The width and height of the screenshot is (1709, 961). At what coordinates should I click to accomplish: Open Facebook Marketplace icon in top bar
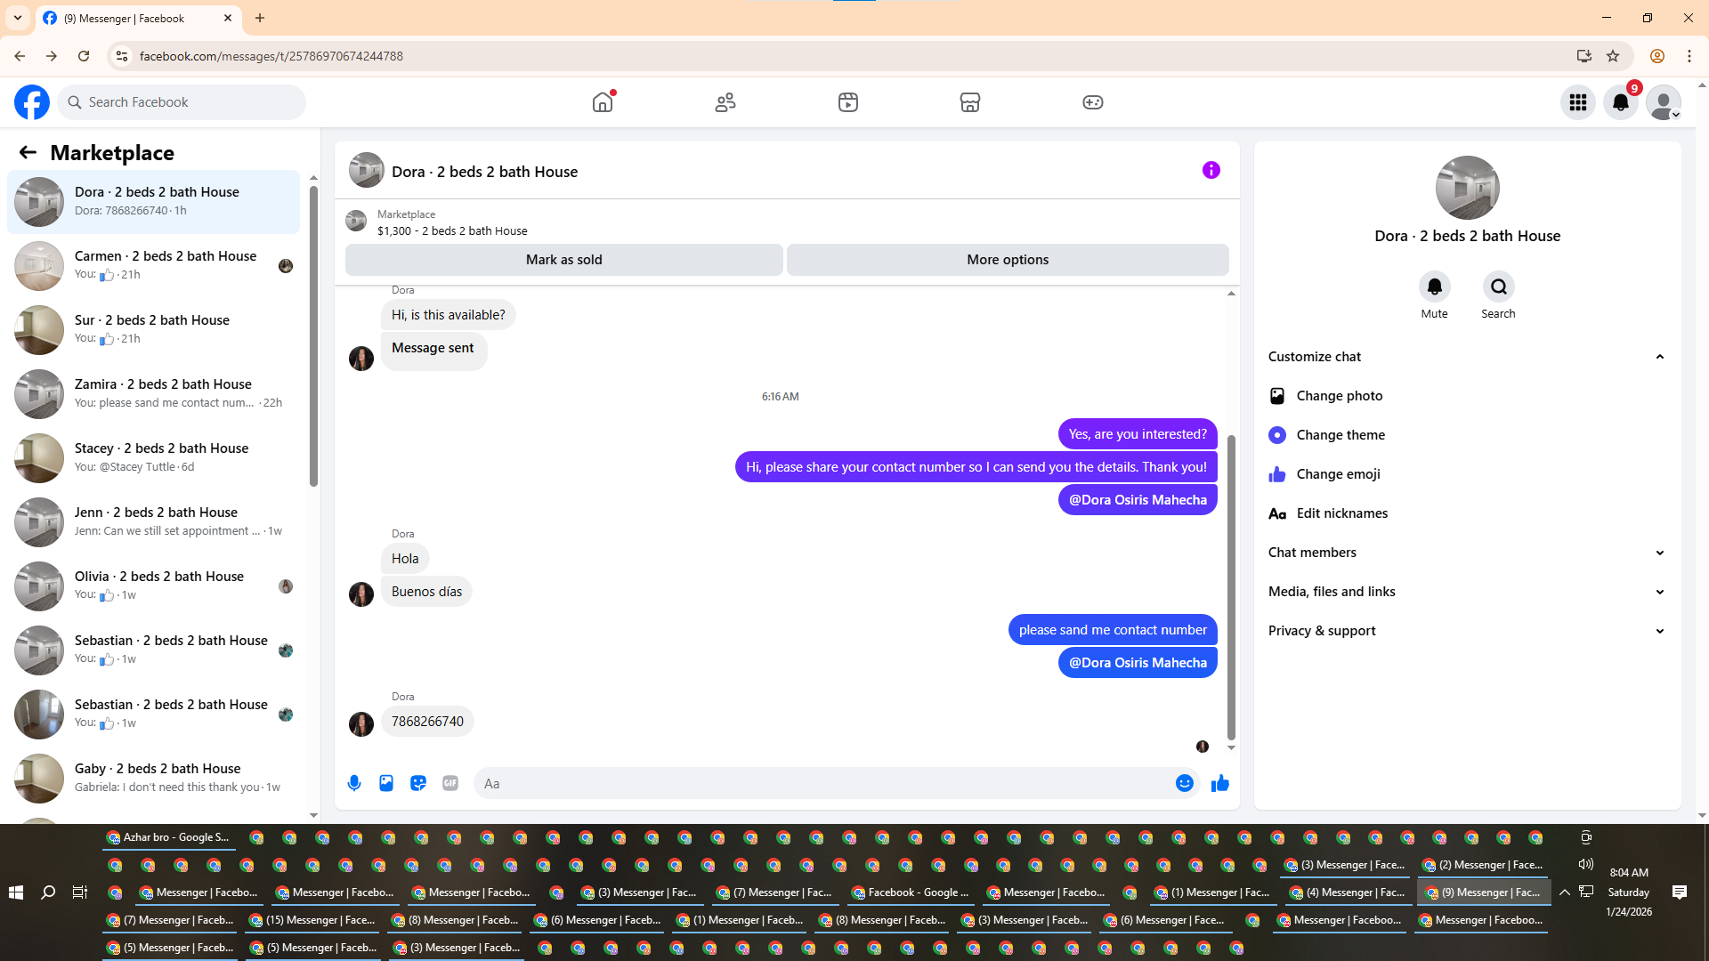[970, 102]
